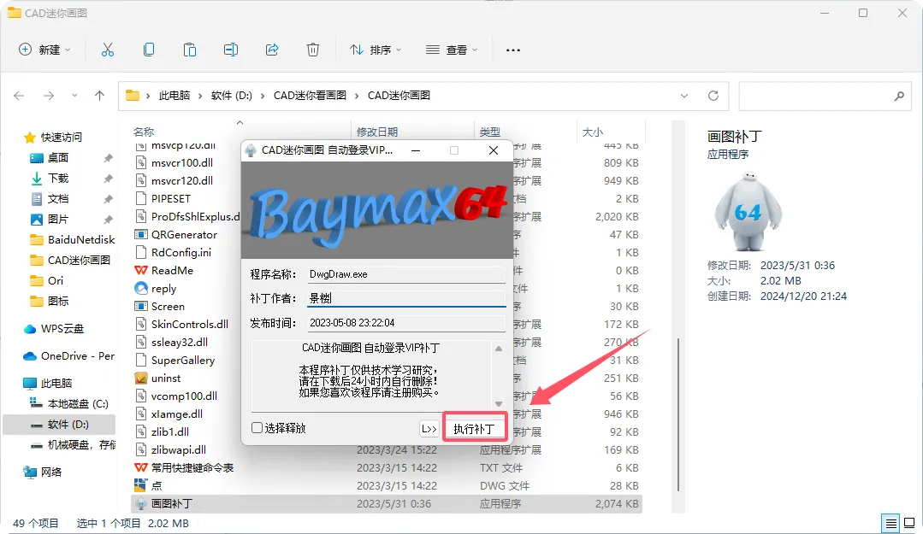This screenshot has height=534, width=923.
Task: Sort by 类型 column header
Action: tap(490, 132)
